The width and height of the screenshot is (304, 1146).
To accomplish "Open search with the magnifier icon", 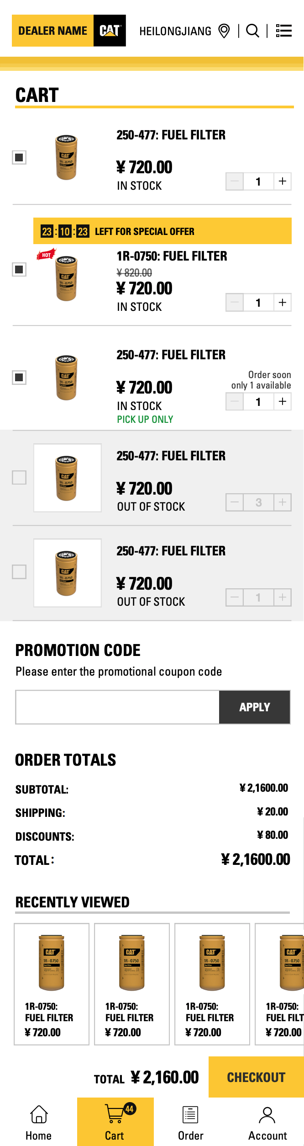I will (x=252, y=31).
